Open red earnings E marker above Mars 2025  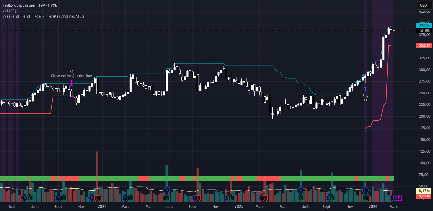click(x=265, y=198)
